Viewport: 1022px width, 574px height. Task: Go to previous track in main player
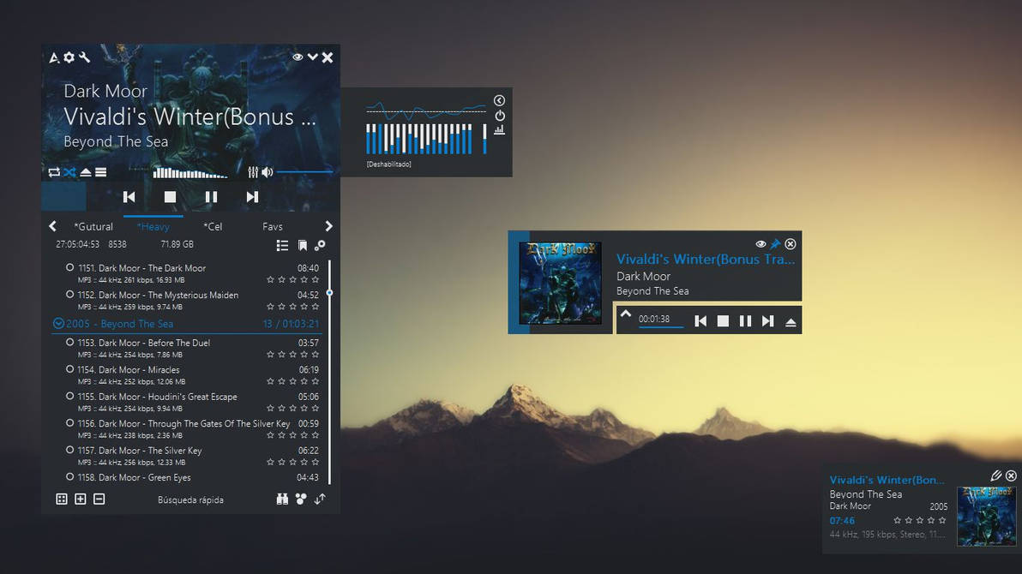(129, 197)
